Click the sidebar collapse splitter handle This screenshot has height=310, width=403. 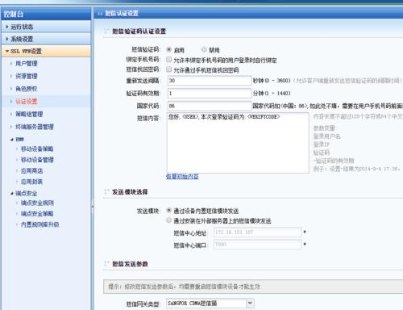92,207
